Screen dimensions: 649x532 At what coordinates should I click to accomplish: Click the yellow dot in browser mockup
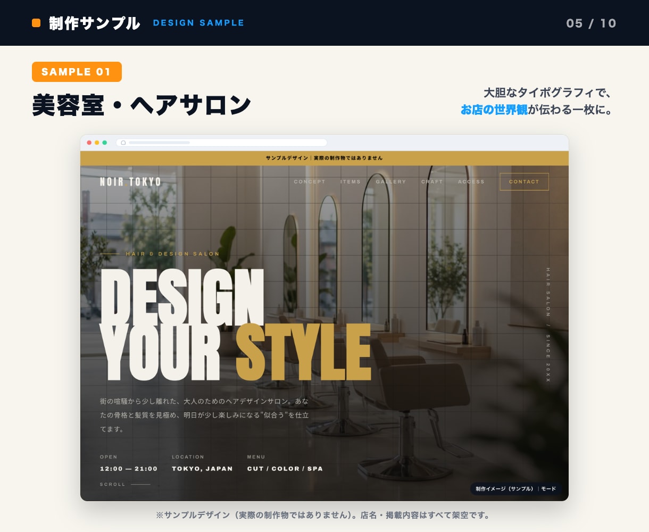(97, 143)
